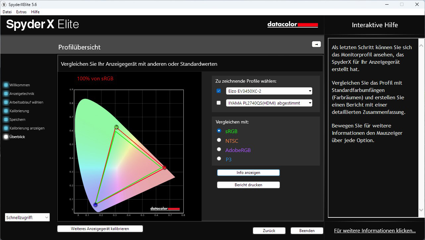Go to the Speichern step label
Screen dimensions: 425x240
coord(18,120)
